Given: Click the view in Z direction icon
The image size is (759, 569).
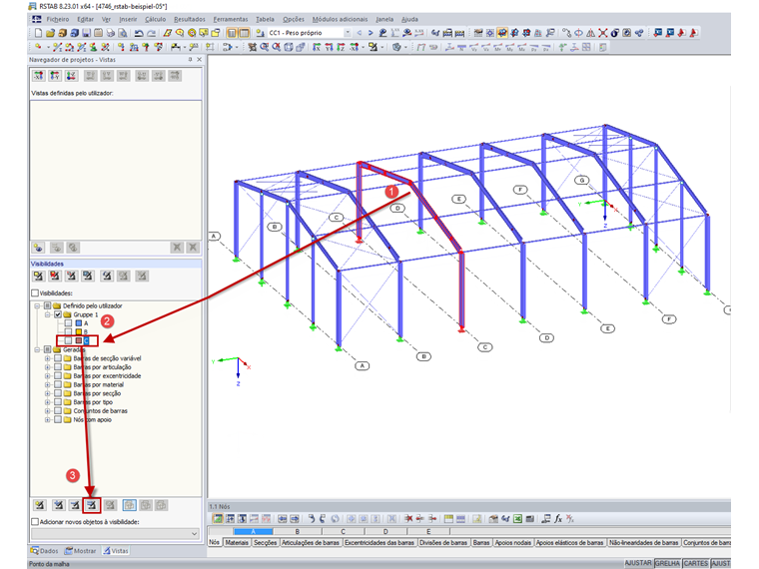Looking at the screenshot, I should click(x=341, y=47).
